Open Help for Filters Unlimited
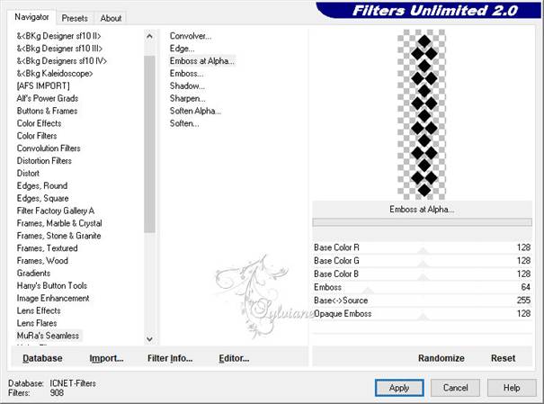Viewport: 544px width, 404px height. coord(512,388)
